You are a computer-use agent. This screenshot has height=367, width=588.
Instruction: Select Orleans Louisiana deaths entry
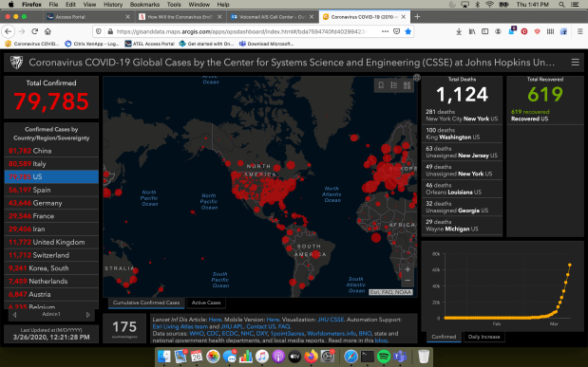(462, 189)
